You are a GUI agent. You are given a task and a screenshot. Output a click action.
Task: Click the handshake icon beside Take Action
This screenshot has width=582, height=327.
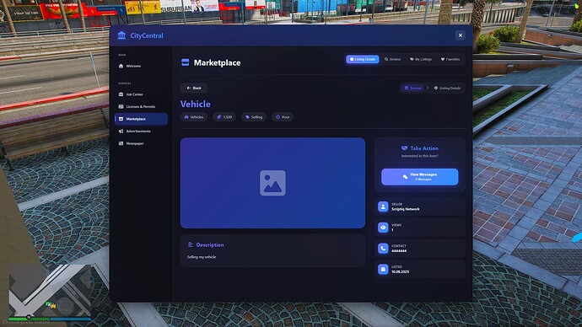pos(405,148)
